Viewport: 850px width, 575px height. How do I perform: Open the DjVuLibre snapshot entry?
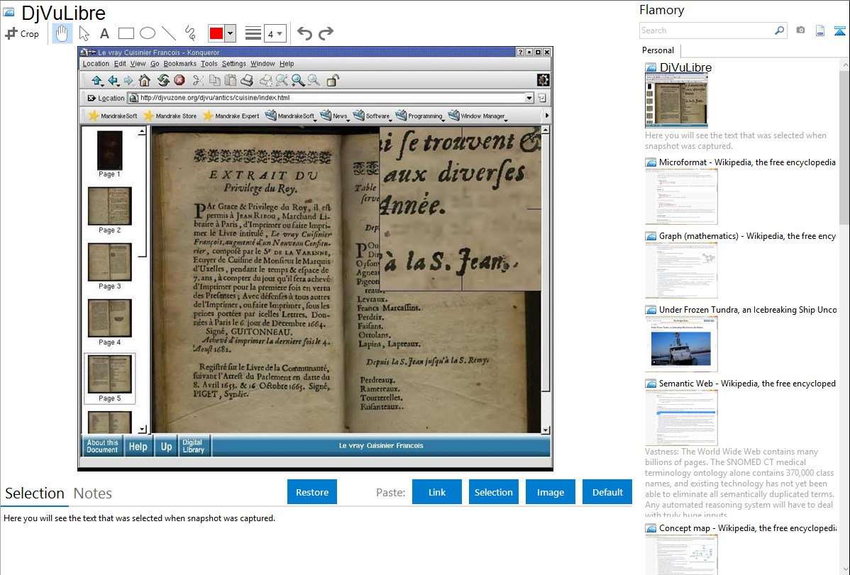(685, 68)
